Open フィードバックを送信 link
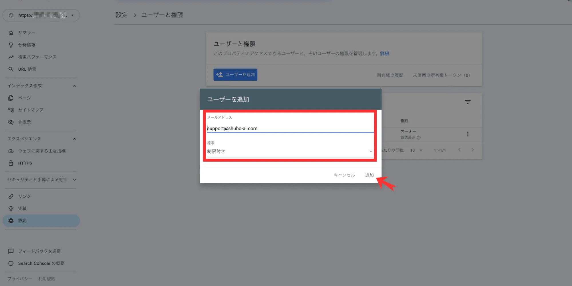The height and width of the screenshot is (286, 572). [39, 251]
